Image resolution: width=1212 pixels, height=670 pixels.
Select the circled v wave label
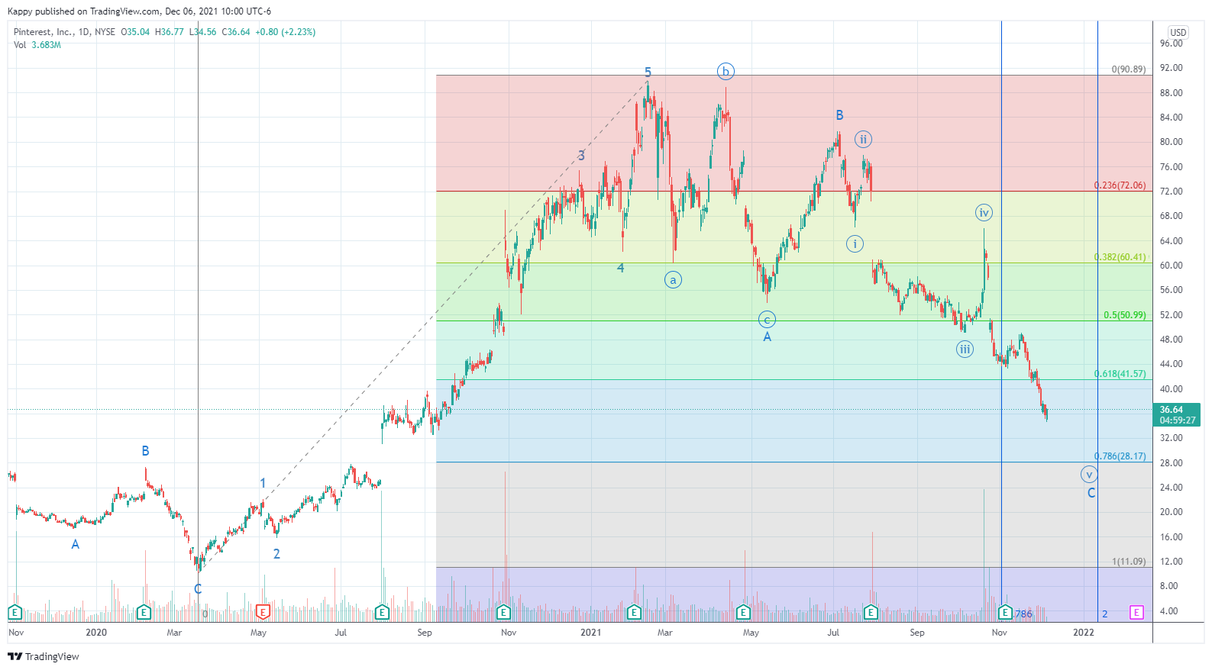[x=1089, y=475]
